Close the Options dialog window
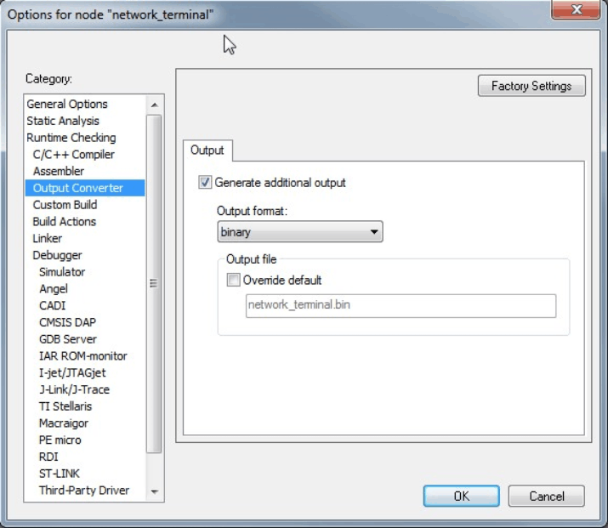This screenshot has width=608, height=528. 575,12
